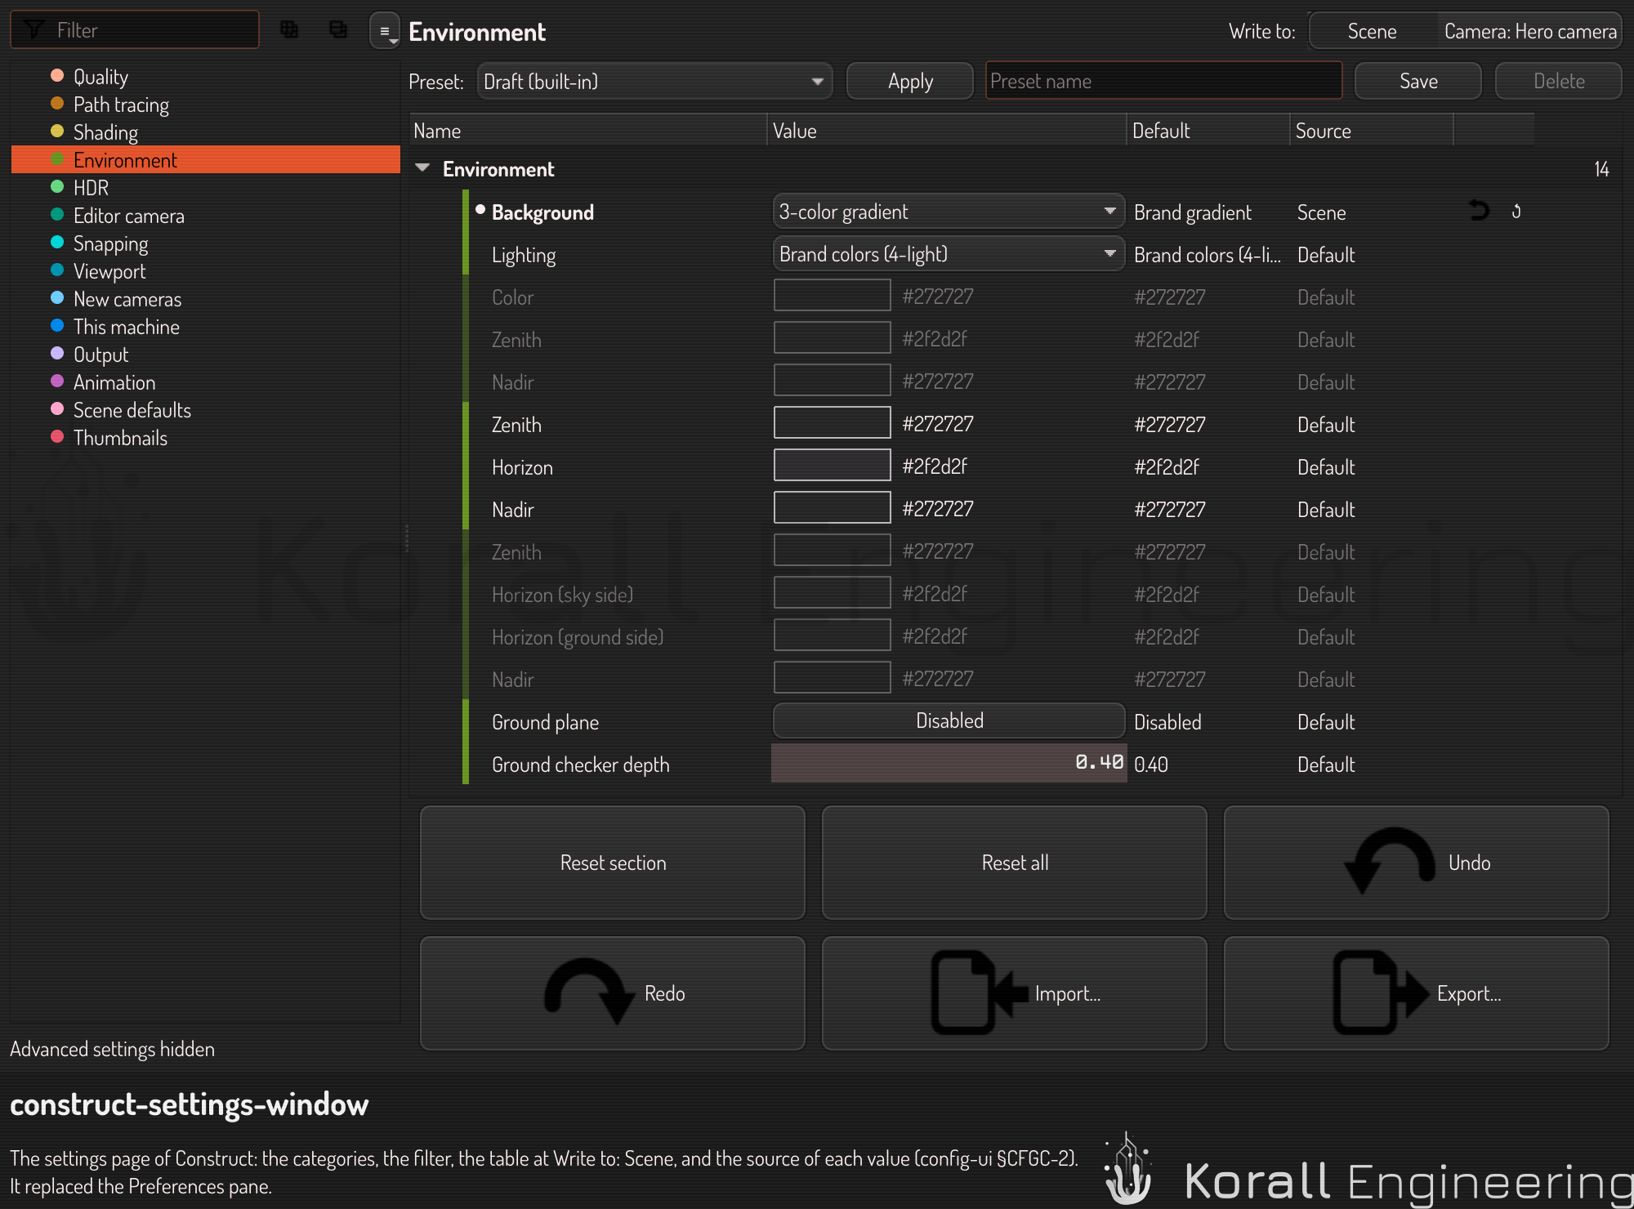Collapse the Environment section triangle

(422, 168)
